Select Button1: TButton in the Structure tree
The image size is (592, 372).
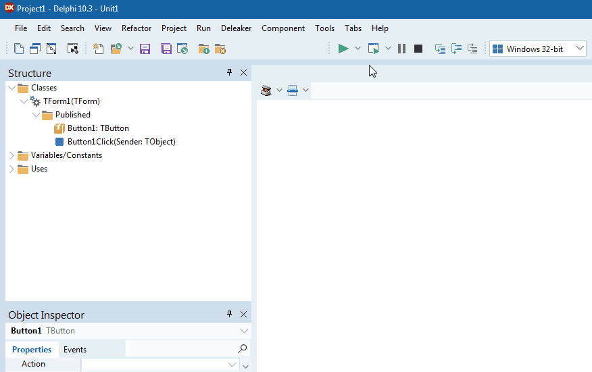tap(98, 128)
